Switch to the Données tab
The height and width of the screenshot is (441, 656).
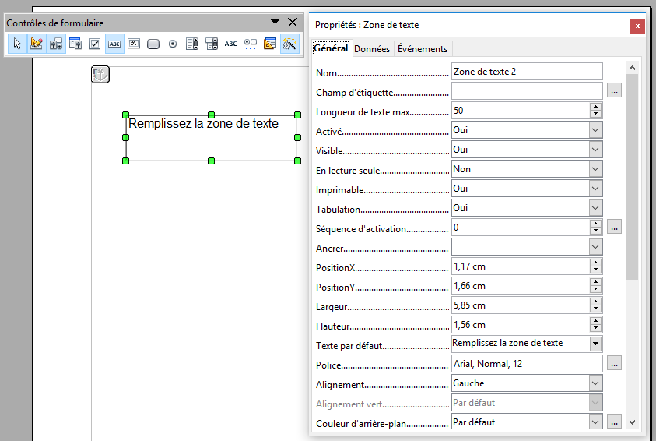tap(372, 49)
